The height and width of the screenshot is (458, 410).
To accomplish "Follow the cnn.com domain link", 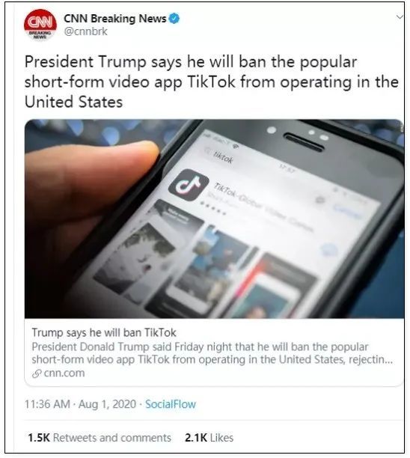I will (x=64, y=373).
